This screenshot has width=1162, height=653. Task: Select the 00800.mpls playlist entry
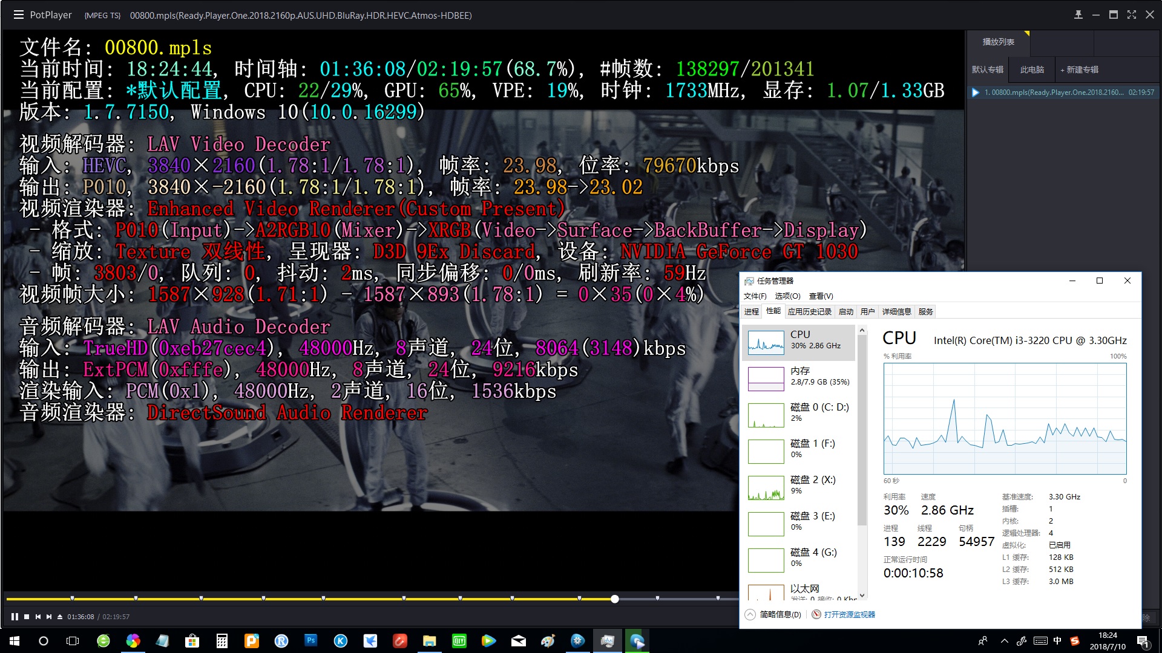[1063, 93]
